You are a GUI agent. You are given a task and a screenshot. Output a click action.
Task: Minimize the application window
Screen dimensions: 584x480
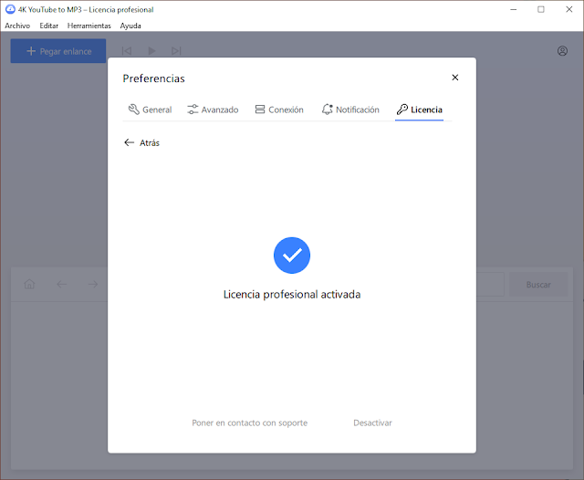click(x=513, y=9)
